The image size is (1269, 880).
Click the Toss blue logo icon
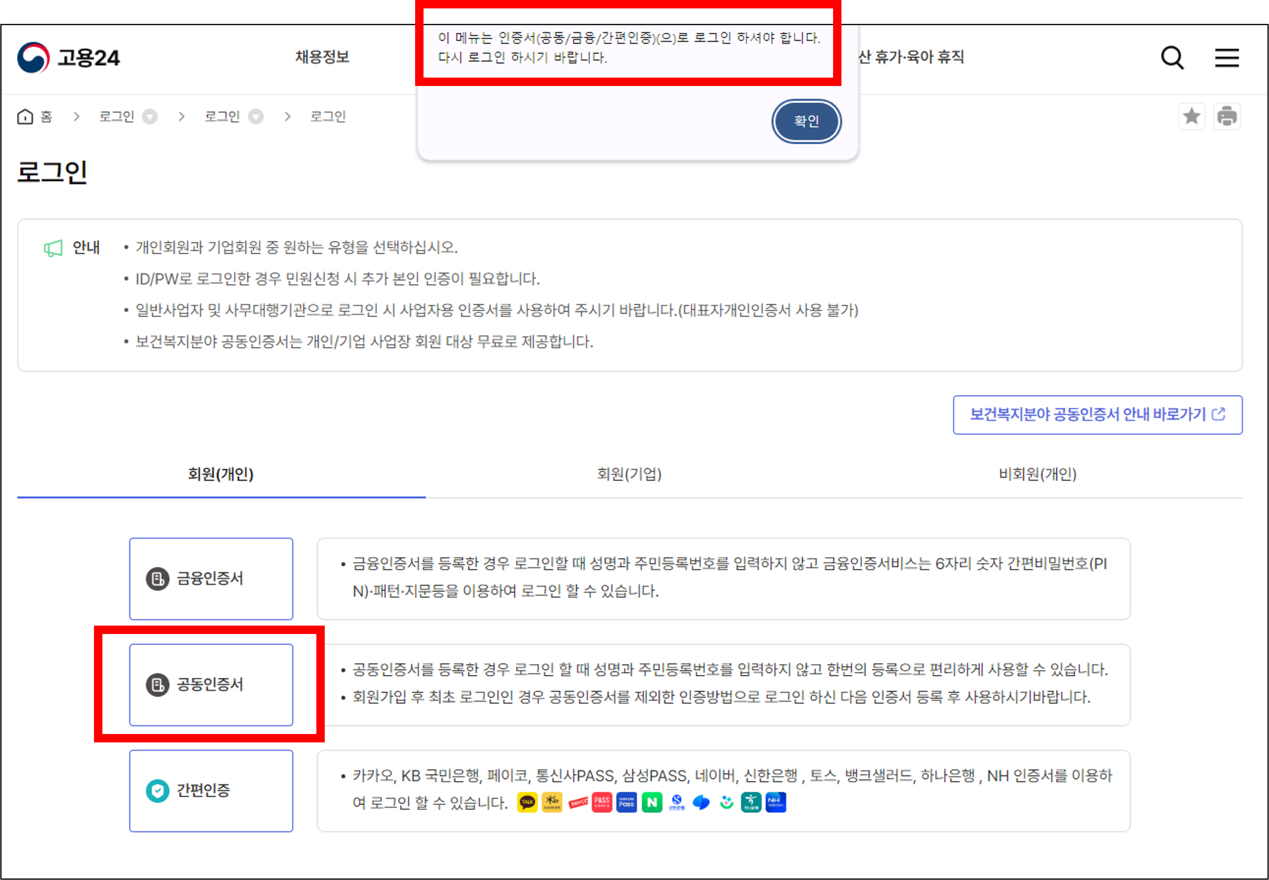click(701, 802)
